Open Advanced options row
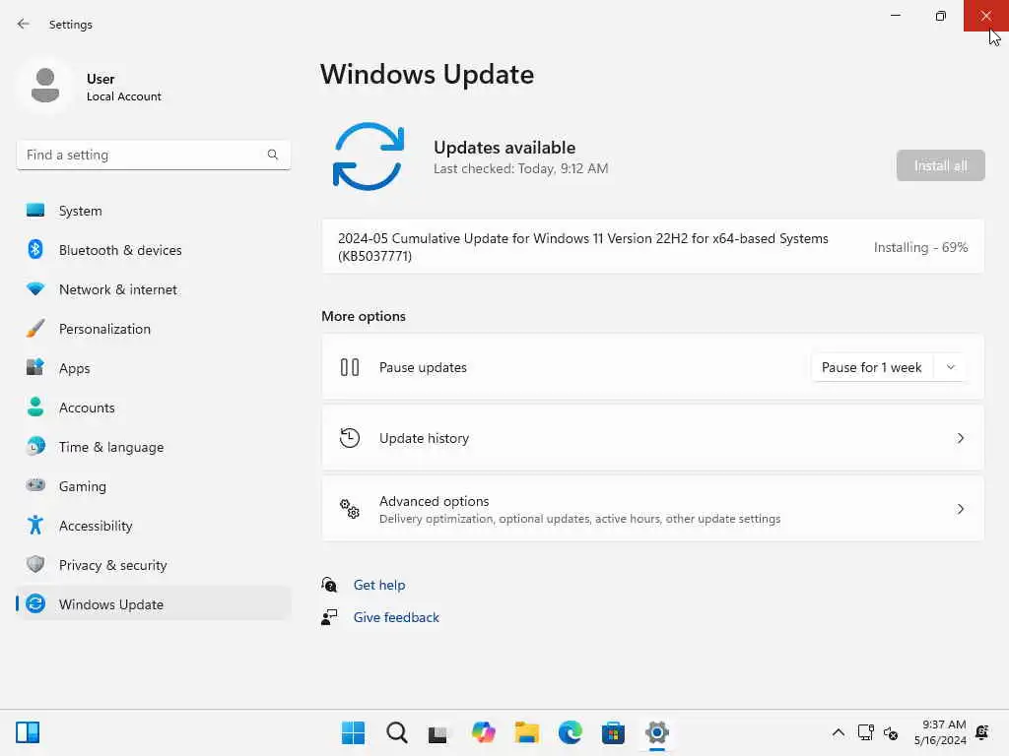Image resolution: width=1009 pixels, height=756 pixels. click(x=652, y=509)
